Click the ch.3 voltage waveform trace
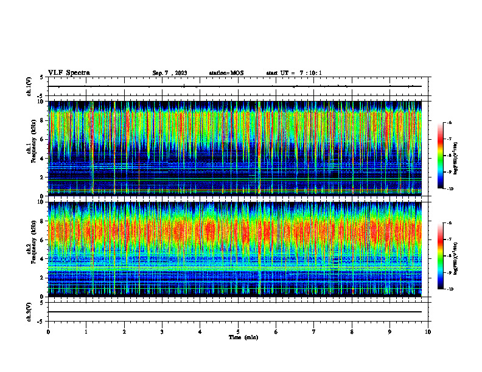Image resolution: width=482 pixels, height=372 pixels. (x=234, y=312)
